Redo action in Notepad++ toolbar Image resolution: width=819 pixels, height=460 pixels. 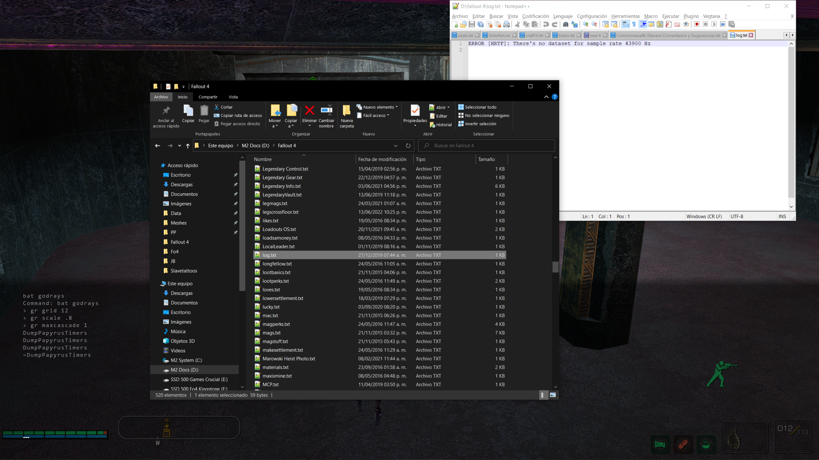pyautogui.click(x=555, y=24)
